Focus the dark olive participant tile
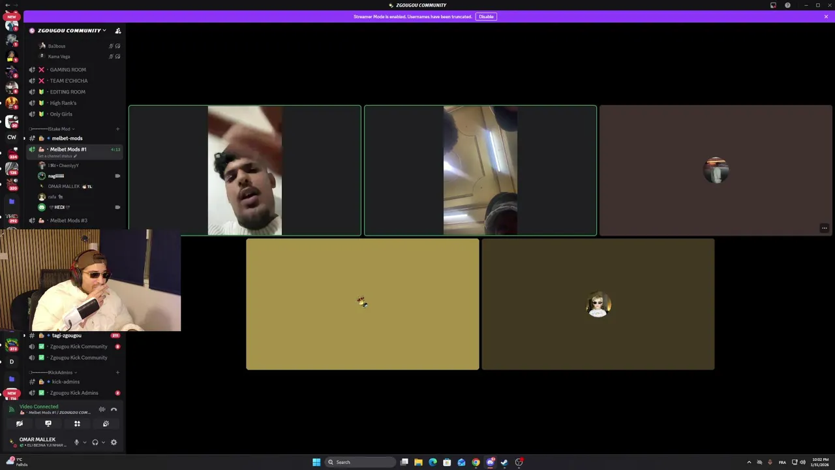The height and width of the screenshot is (470, 835). tap(598, 304)
